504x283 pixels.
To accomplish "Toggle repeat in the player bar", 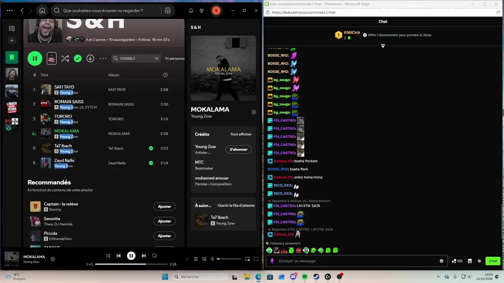I will pos(154,256).
